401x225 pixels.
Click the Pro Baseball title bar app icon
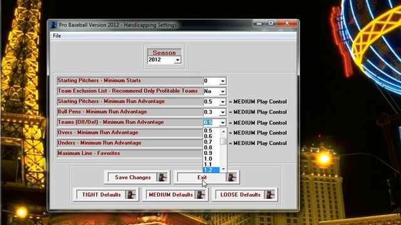tap(53, 25)
